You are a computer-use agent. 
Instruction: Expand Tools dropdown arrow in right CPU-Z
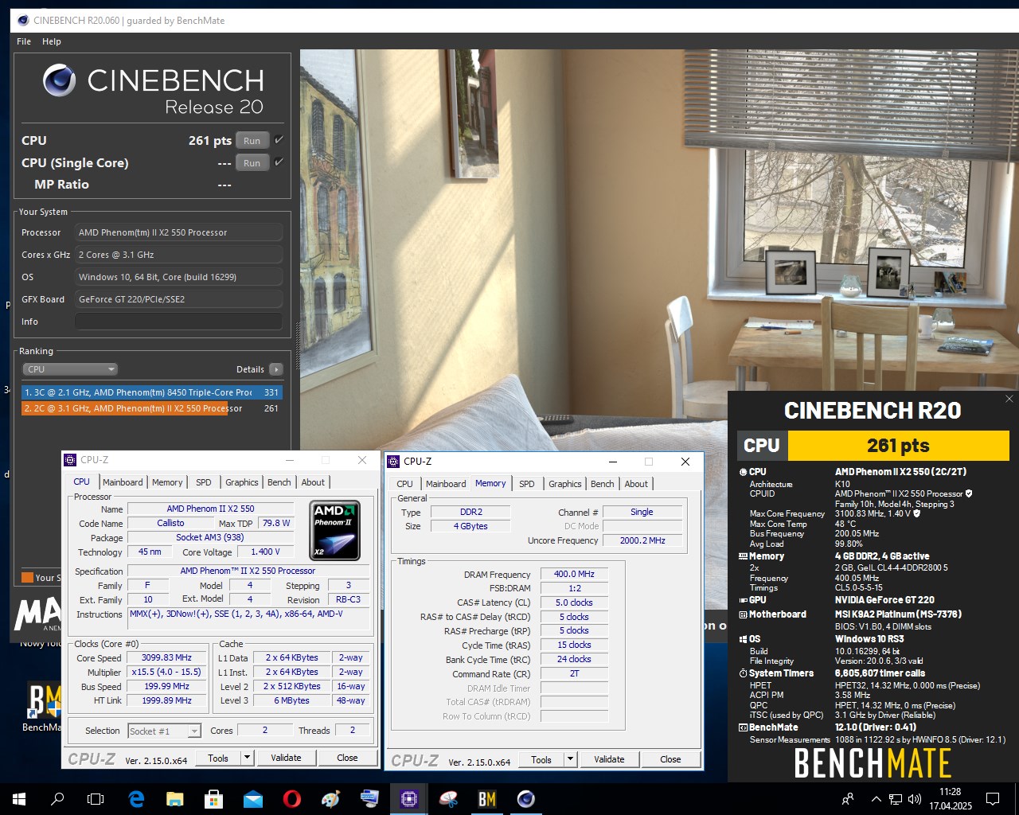coord(570,760)
